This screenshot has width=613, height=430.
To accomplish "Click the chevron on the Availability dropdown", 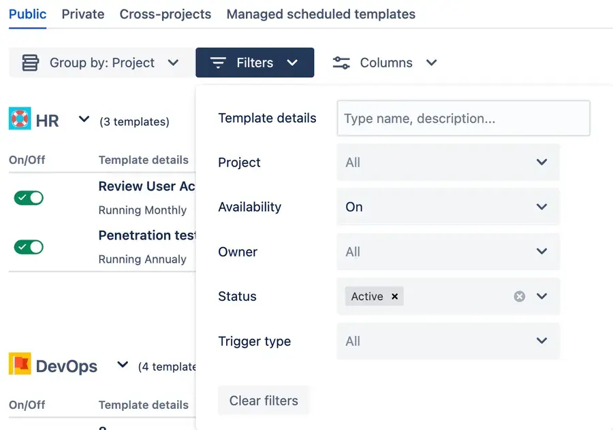I will (x=541, y=207).
